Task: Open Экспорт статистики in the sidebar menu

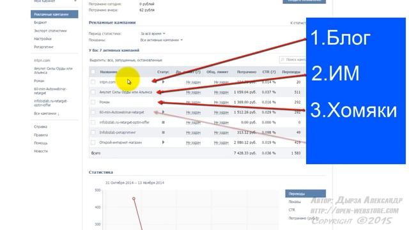Action: [x=50, y=31]
